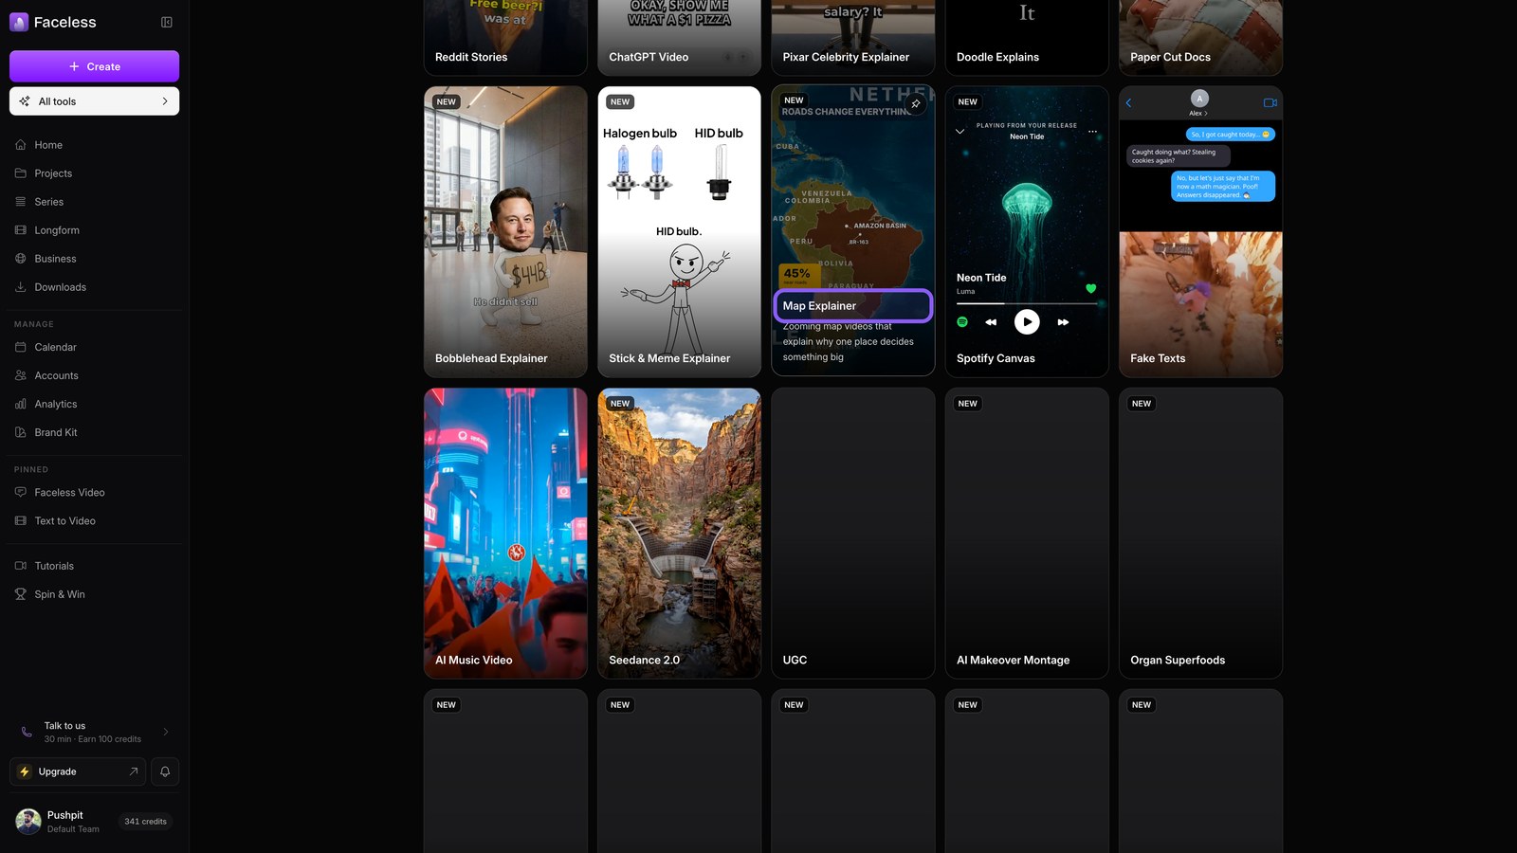Open the Doodle Explains template
Image resolution: width=1517 pixels, height=853 pixels.
tap(1027, 38)
